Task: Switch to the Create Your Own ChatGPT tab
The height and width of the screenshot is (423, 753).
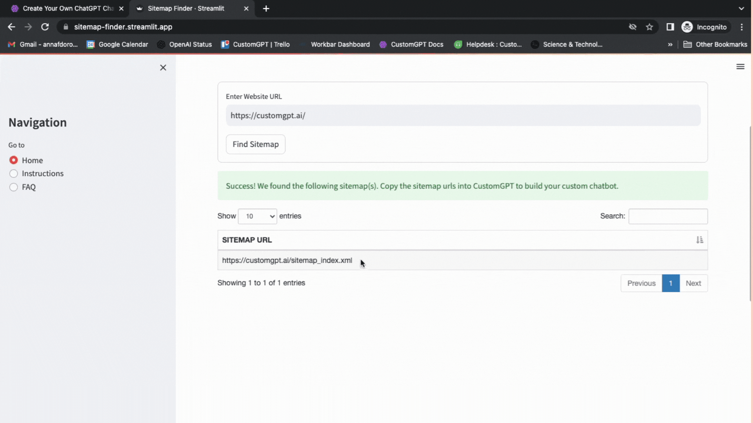Action: coord(67,9)
